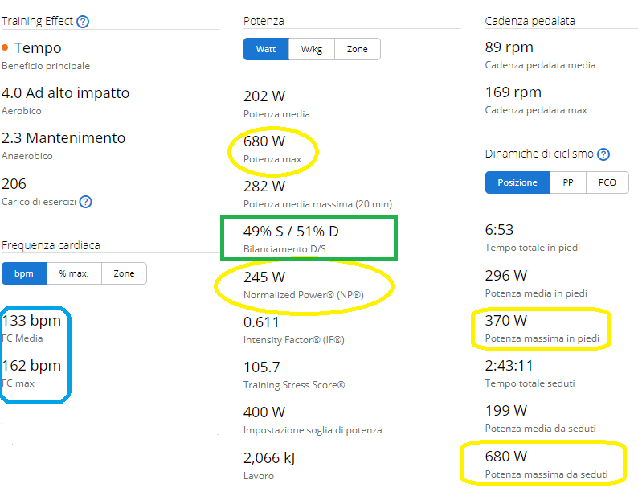
Task: Open help for Carico di esercizi
Action: tap(85, 202)
